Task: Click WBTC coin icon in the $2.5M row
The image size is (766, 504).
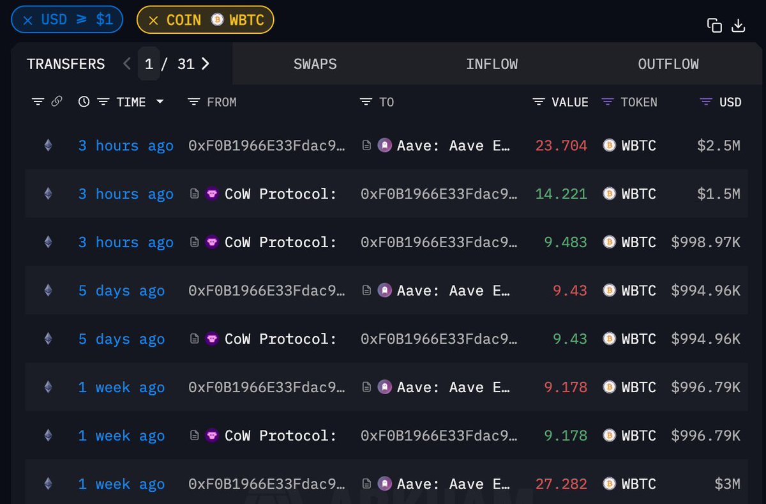Action: (x=610, y=146)
